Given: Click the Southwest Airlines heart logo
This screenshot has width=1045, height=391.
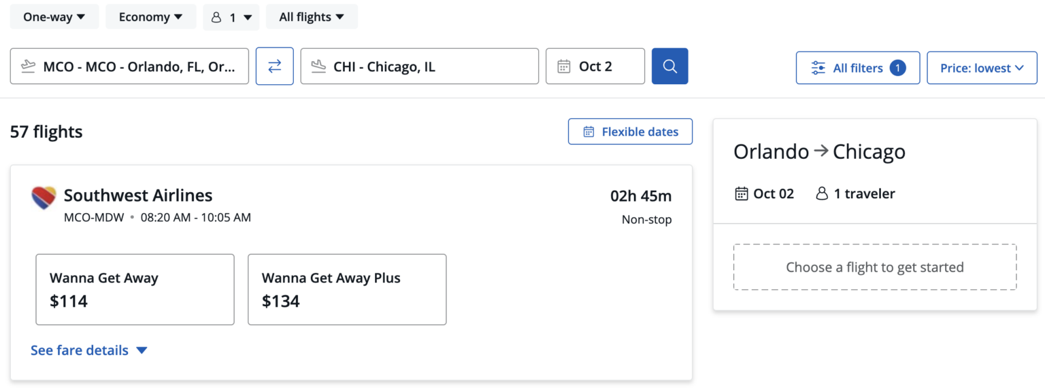Looking at the screenshot, I should point(44,198).
